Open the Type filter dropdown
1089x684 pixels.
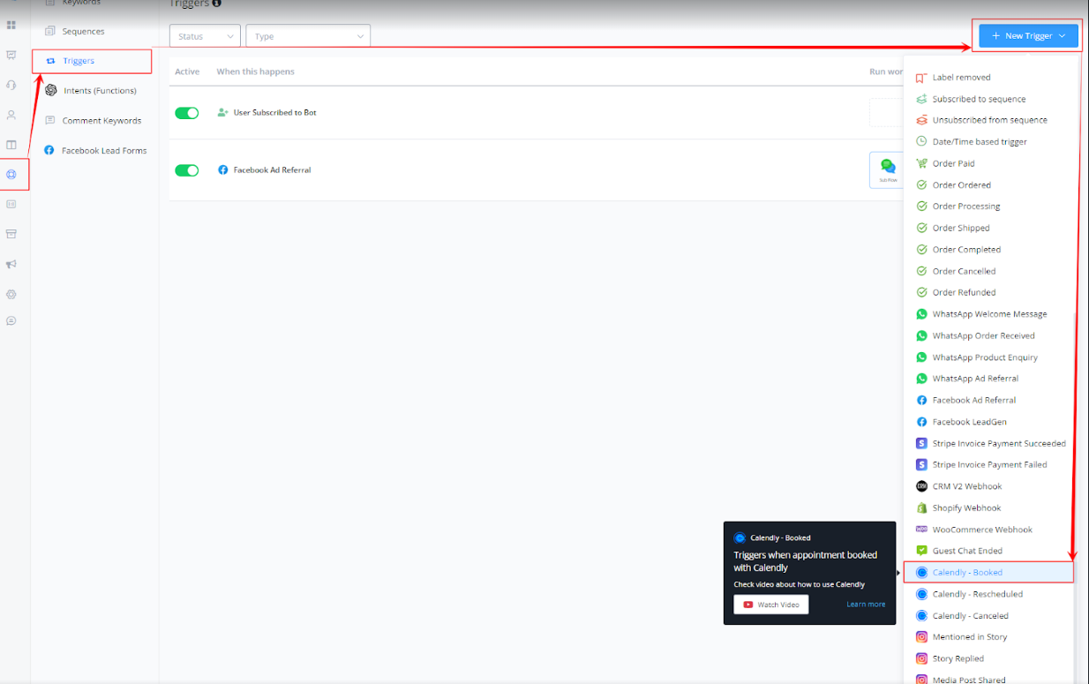308,36
